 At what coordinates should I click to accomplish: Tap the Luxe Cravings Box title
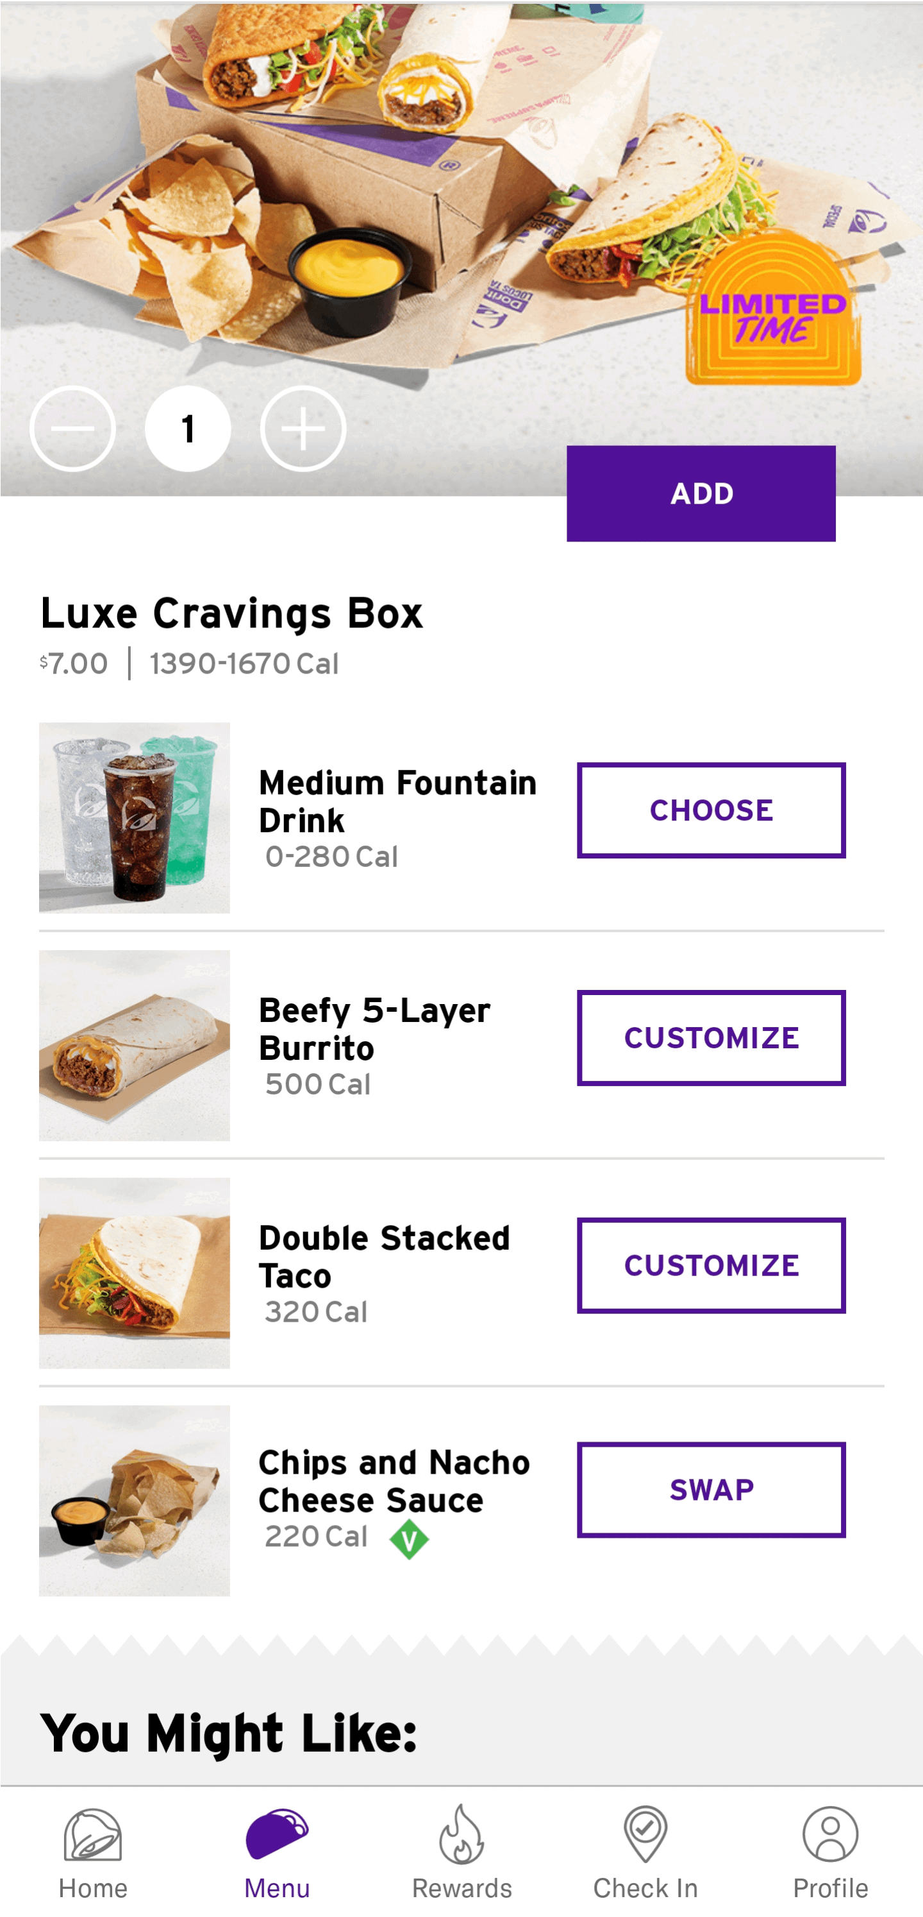coord(231,614)
